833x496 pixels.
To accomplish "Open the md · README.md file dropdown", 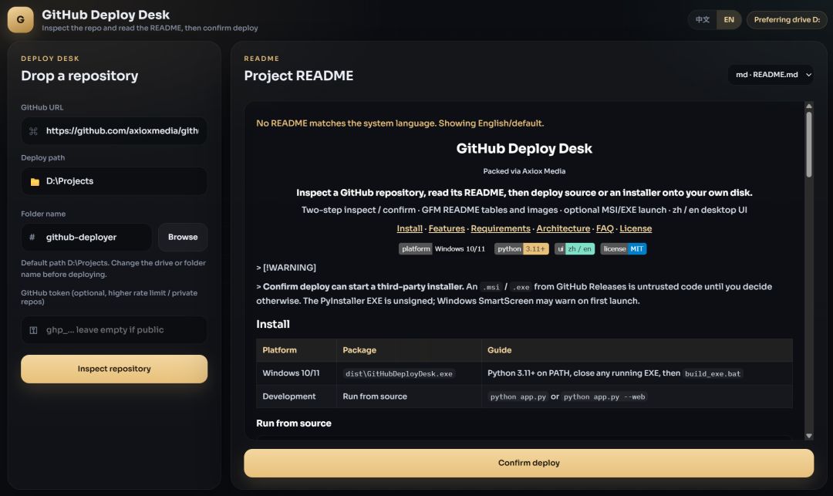I will pyautogui.click(x=771, y=75).
